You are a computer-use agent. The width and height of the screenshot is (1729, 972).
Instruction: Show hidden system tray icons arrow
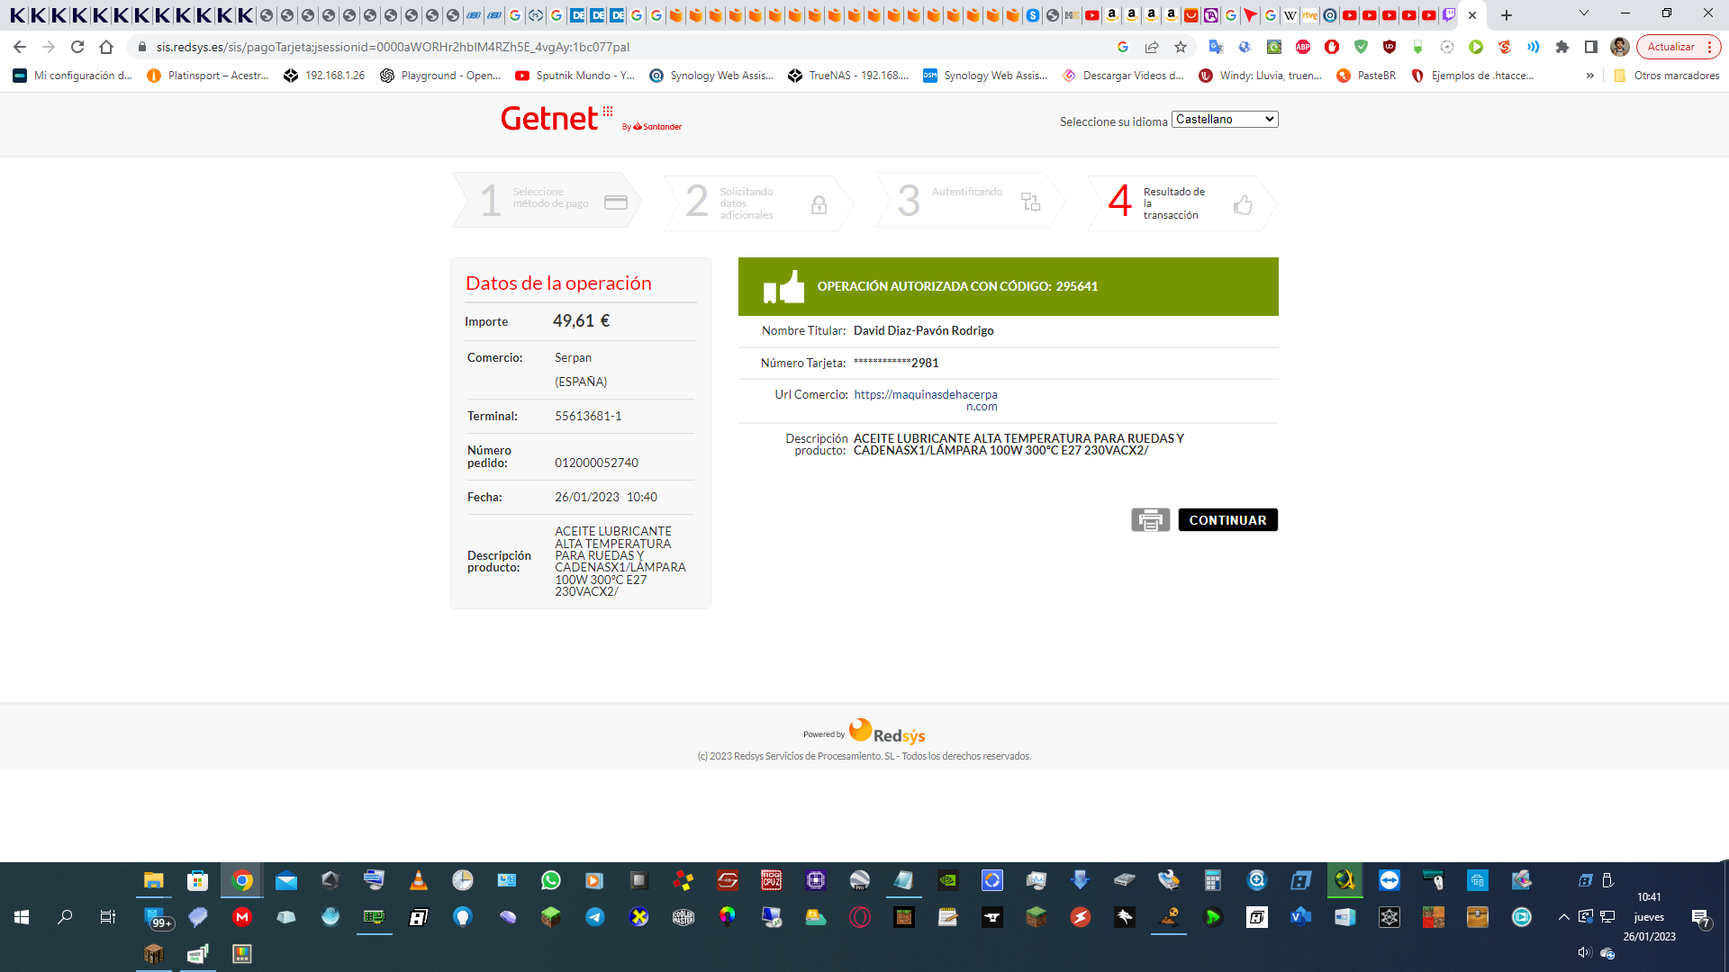click(x=1564, y=917)
